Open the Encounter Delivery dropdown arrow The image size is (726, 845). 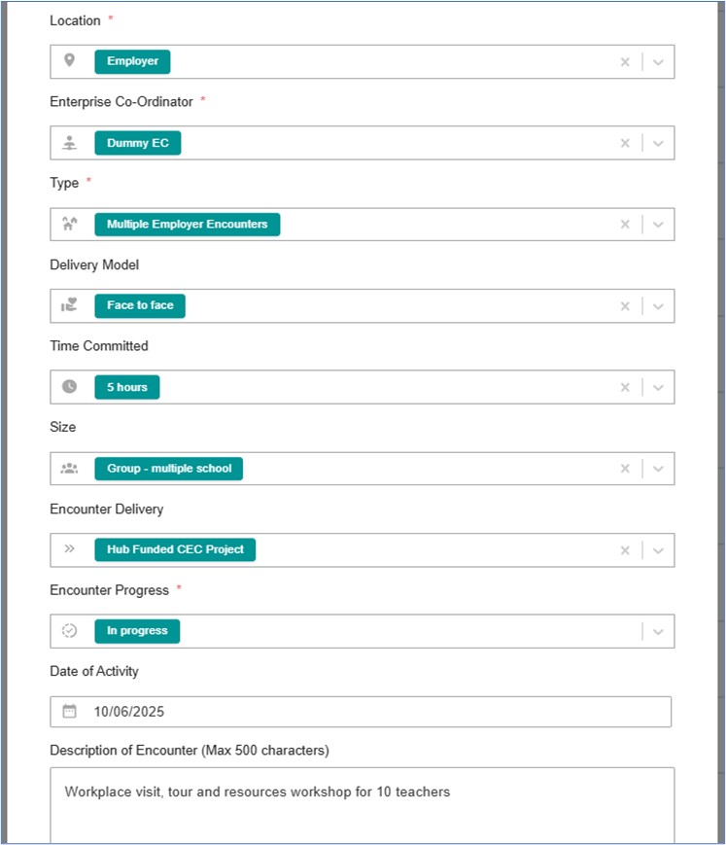[658, 549]
